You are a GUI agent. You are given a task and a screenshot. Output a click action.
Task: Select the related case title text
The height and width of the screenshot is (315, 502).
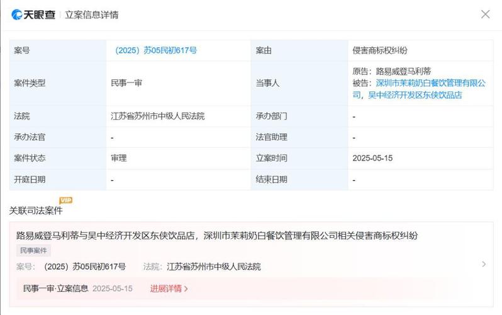[217, 236]
